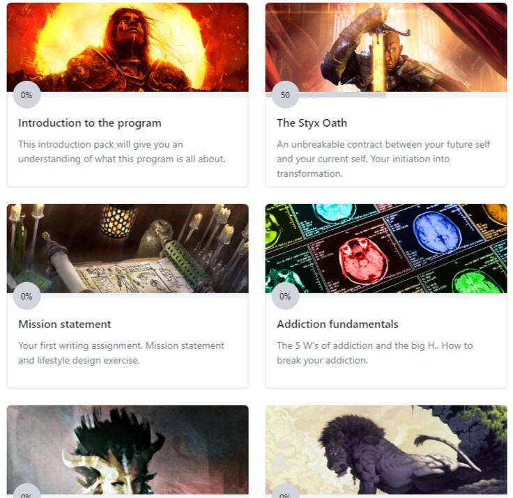The height and width of the screenshot is (498, 513).
Task: Click the first writing assignment description
Action: (x=121, y=353)
